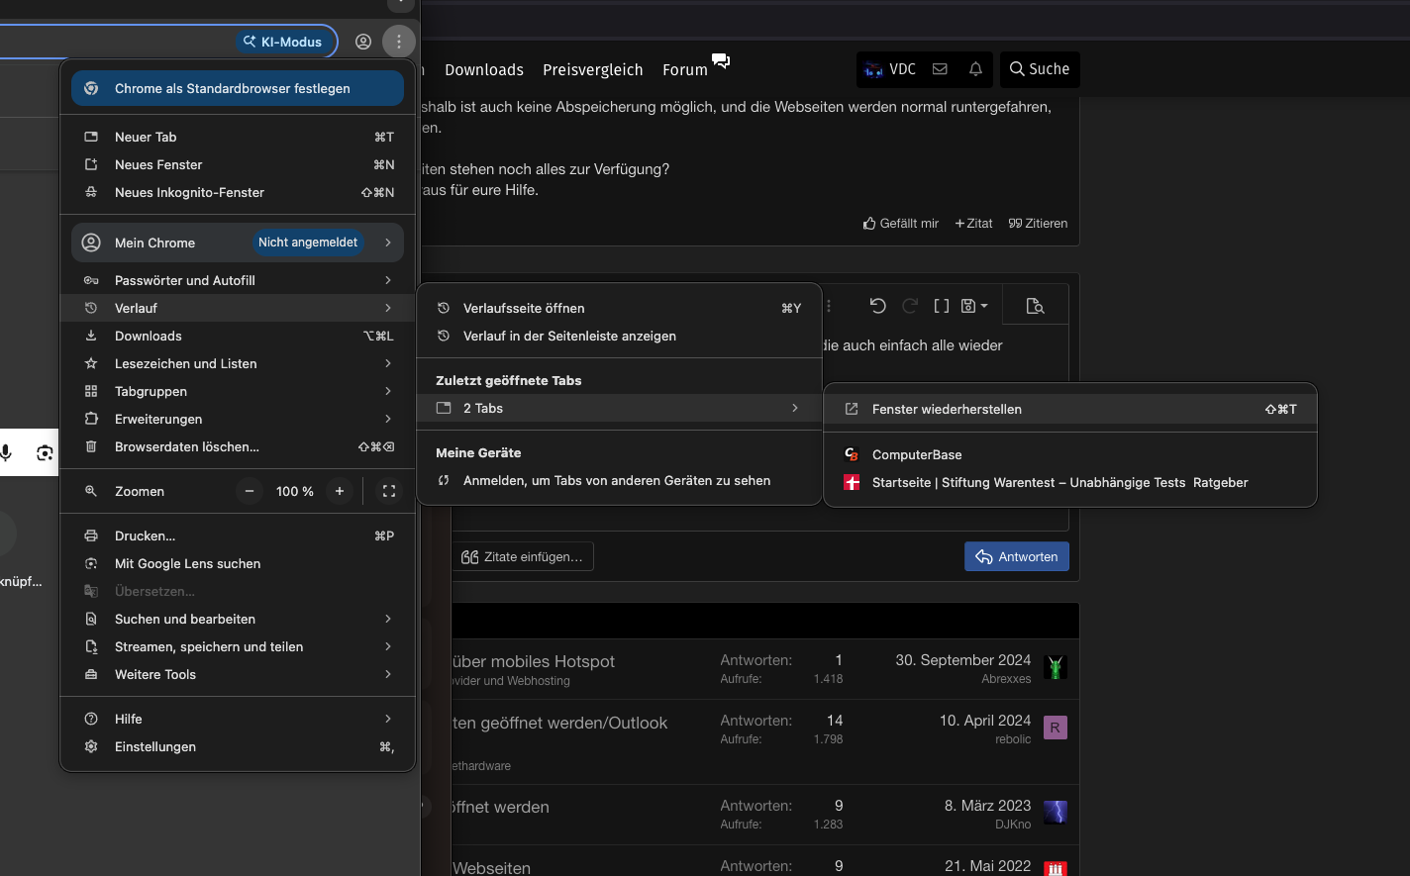Click Zitate einfügen… button
The image size is (1410, 876).
click(523, 556)
